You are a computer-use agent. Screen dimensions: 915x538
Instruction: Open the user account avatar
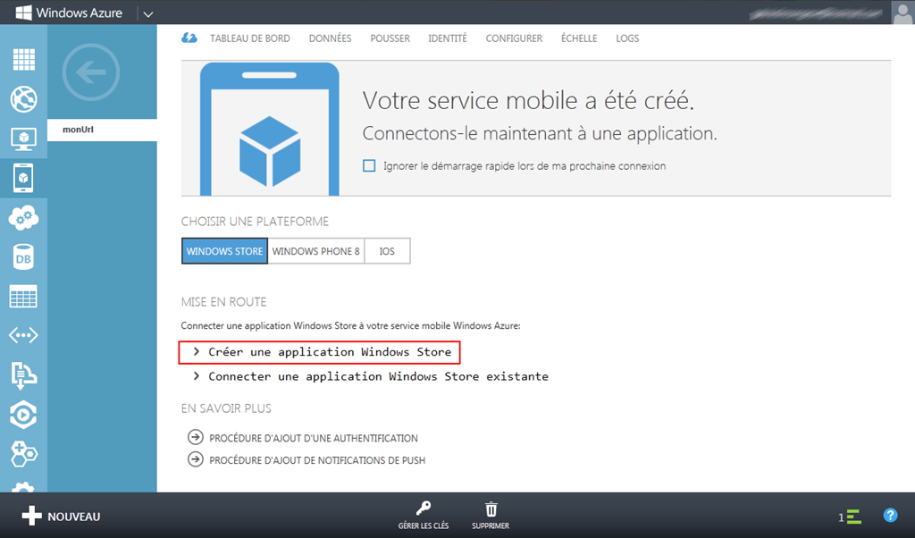tap(902, 13)
